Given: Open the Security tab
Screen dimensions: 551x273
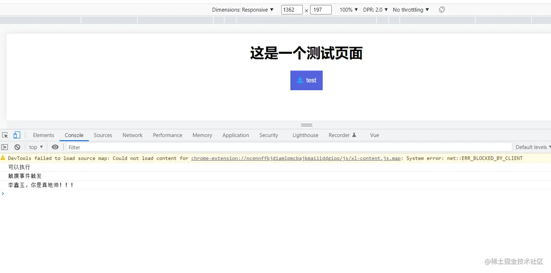Looking at the screenshot, I should click(269, 135).
